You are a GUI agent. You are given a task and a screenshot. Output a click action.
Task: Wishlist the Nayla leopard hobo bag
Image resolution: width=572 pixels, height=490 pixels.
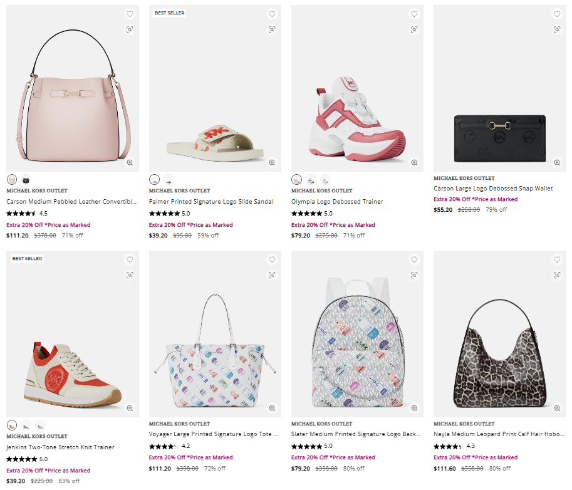(x=556, y=259)
